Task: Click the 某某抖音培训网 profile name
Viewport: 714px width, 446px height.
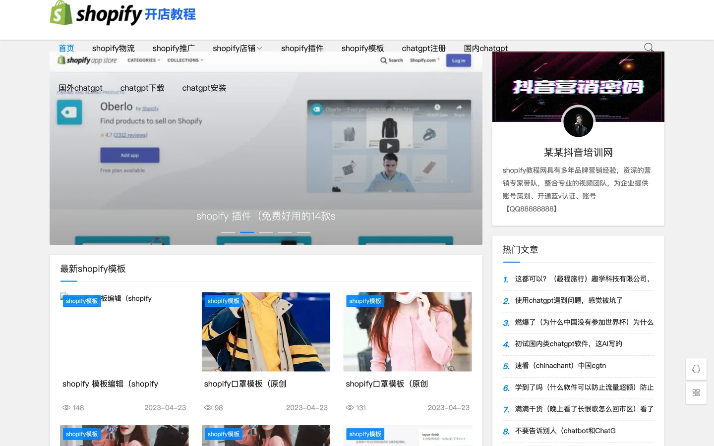Action: click(x=578, y=152)
